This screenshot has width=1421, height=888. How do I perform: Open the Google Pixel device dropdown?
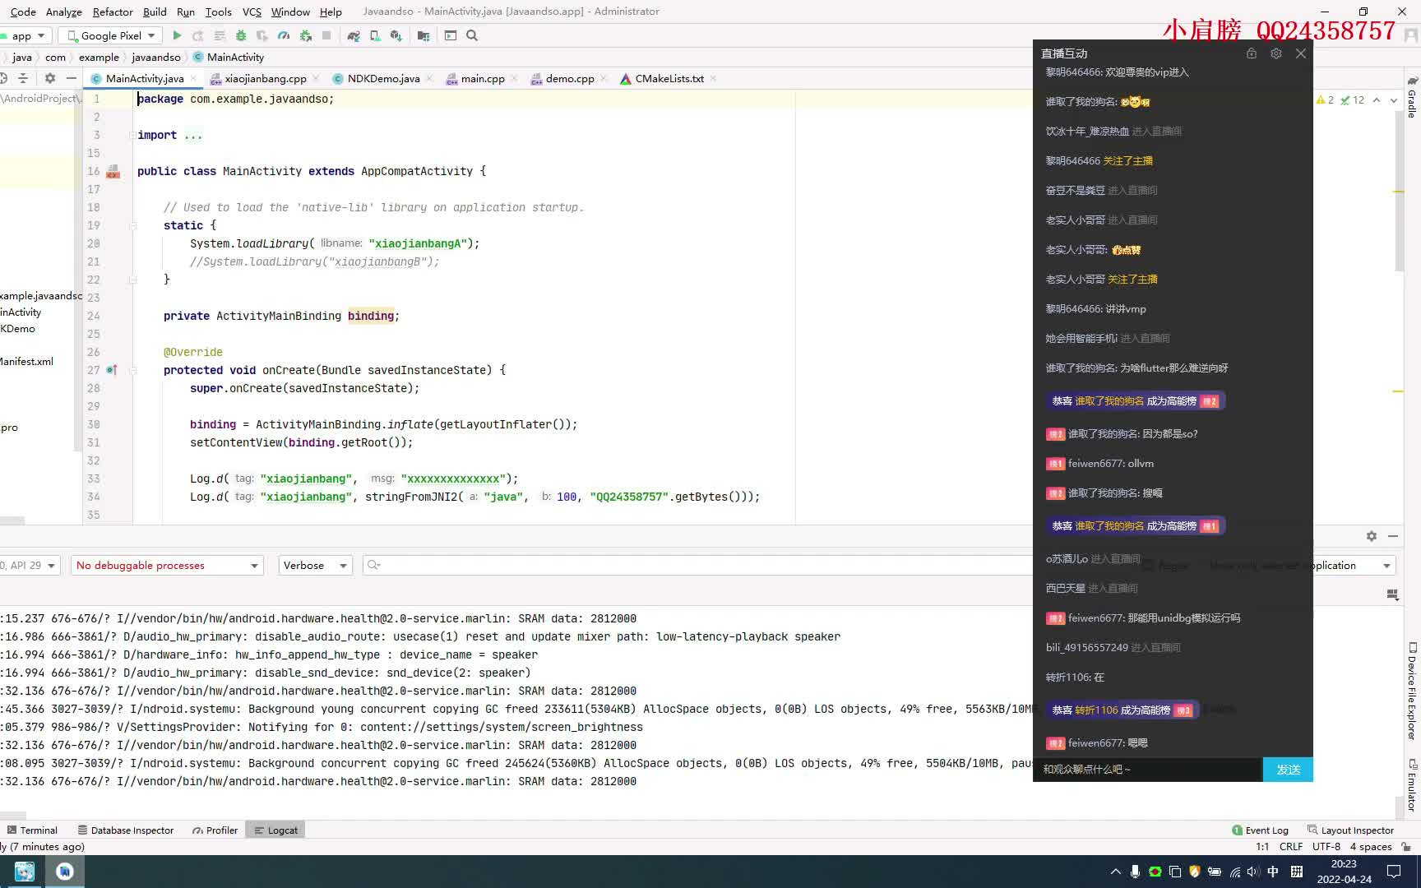tap(111, 35)
